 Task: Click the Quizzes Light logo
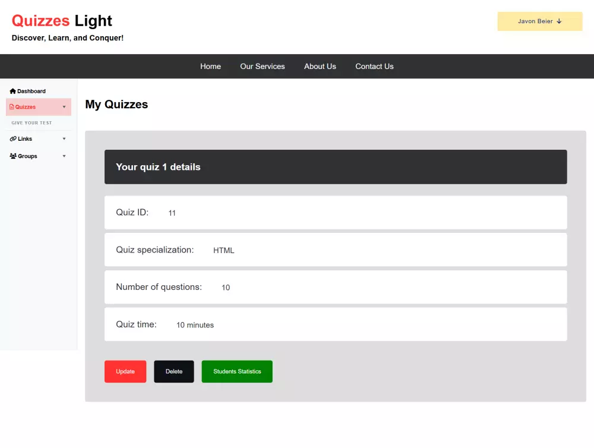coord(62,20)
